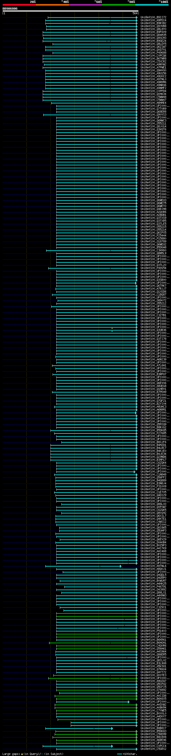Open hit UniRef100_A7PWE1

153,68
